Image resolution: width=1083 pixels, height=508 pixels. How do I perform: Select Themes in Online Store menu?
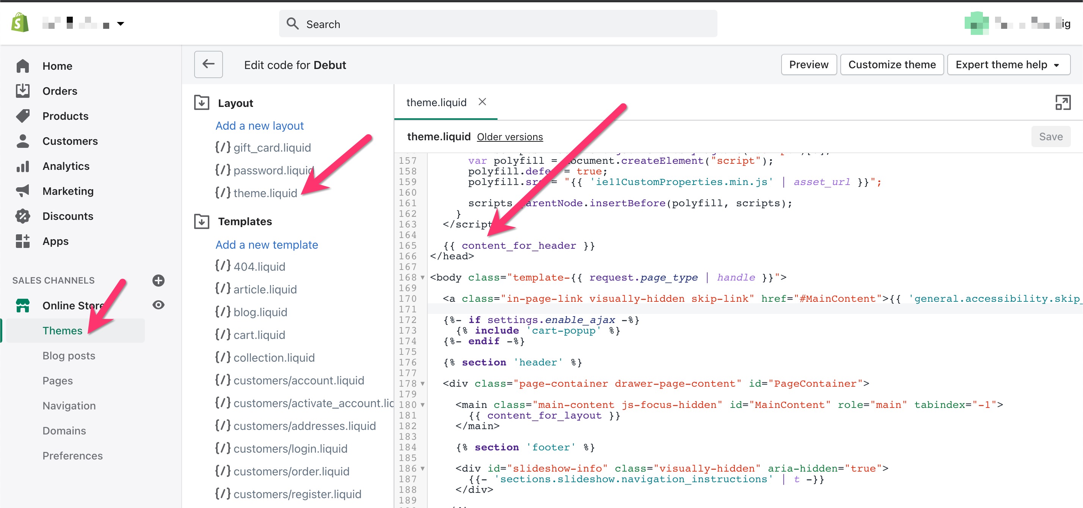click(62, 330)
